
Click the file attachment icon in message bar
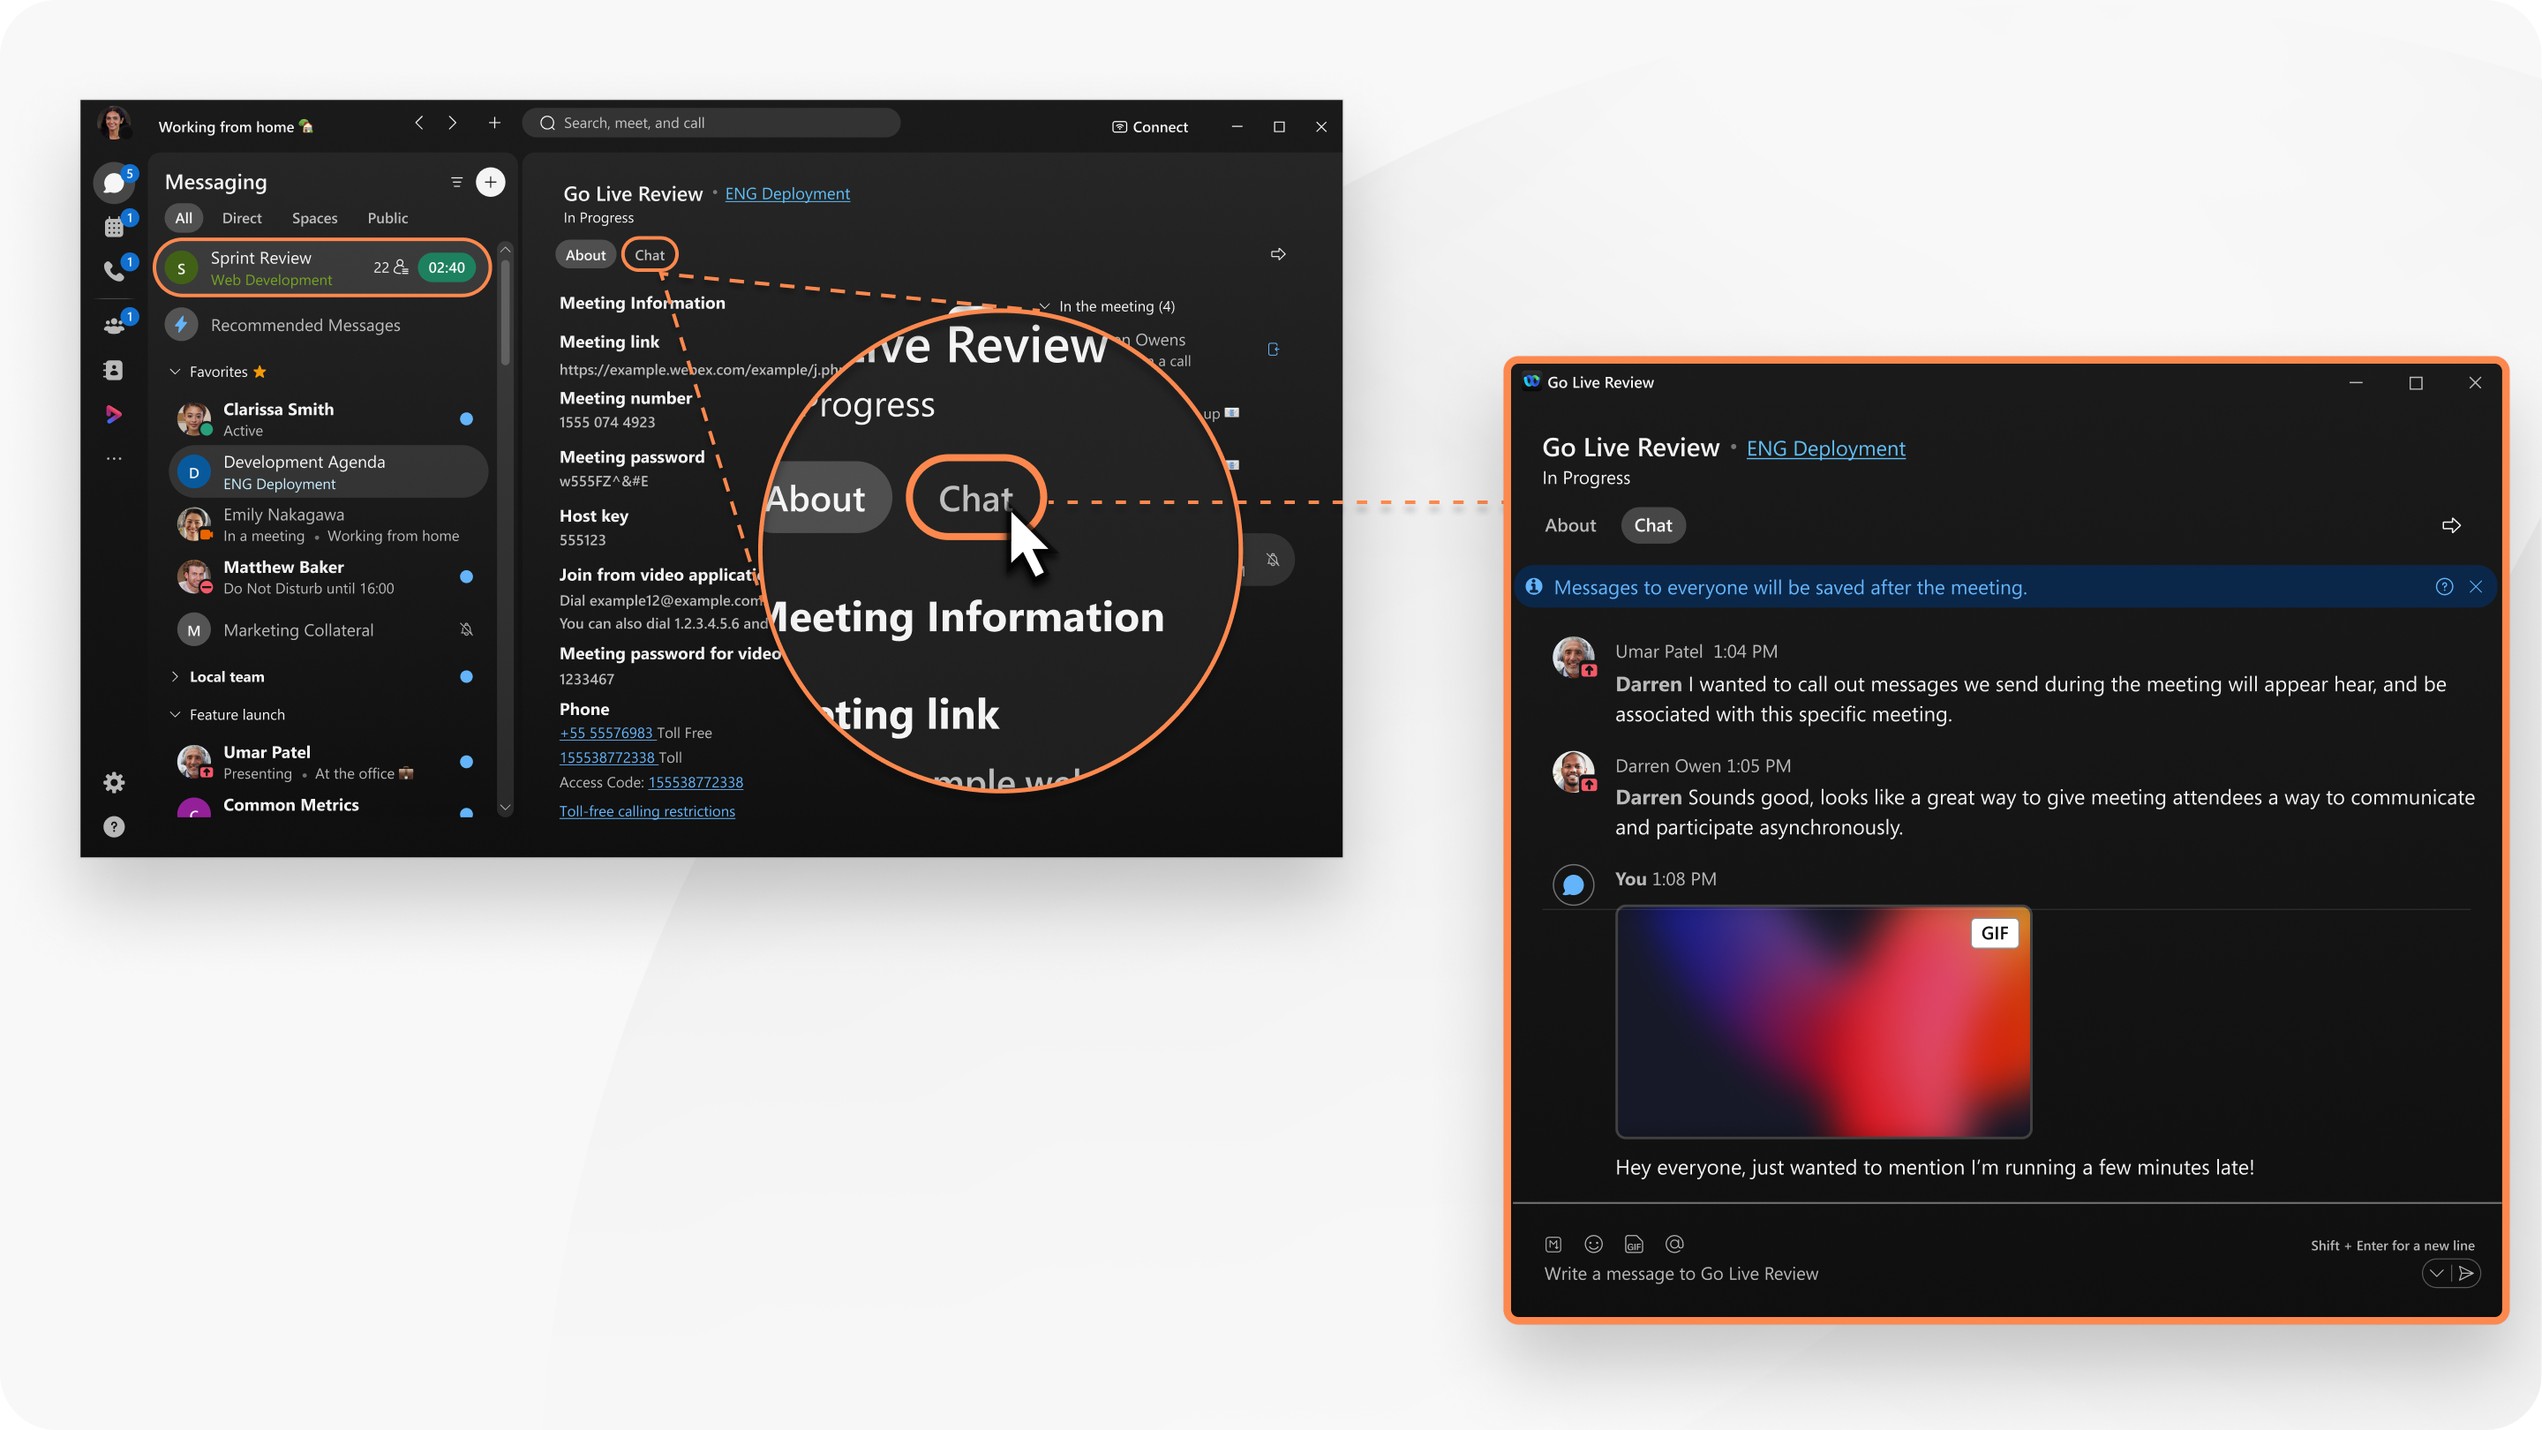pos(1634,1243)
